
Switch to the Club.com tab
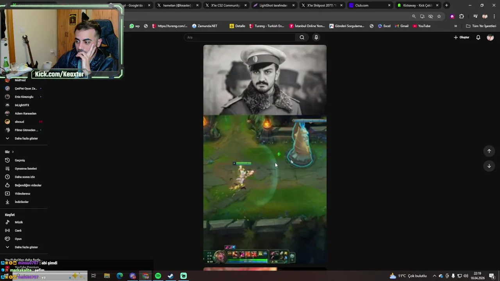370,5
